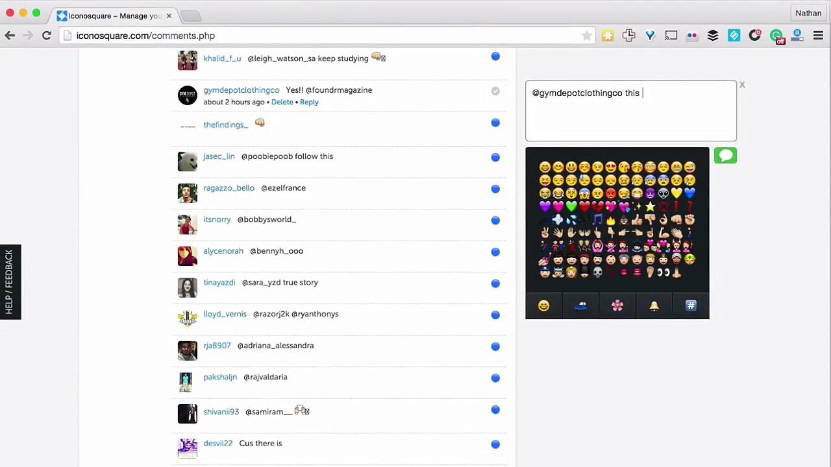Mark lloyd_vernis comment as read
Viewport: 831px width, 467px height.
[x=495, y=315]
